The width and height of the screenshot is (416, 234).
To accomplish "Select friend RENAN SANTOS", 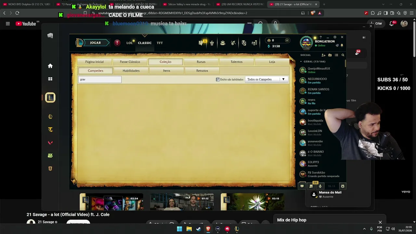I will tap(321, 91).
